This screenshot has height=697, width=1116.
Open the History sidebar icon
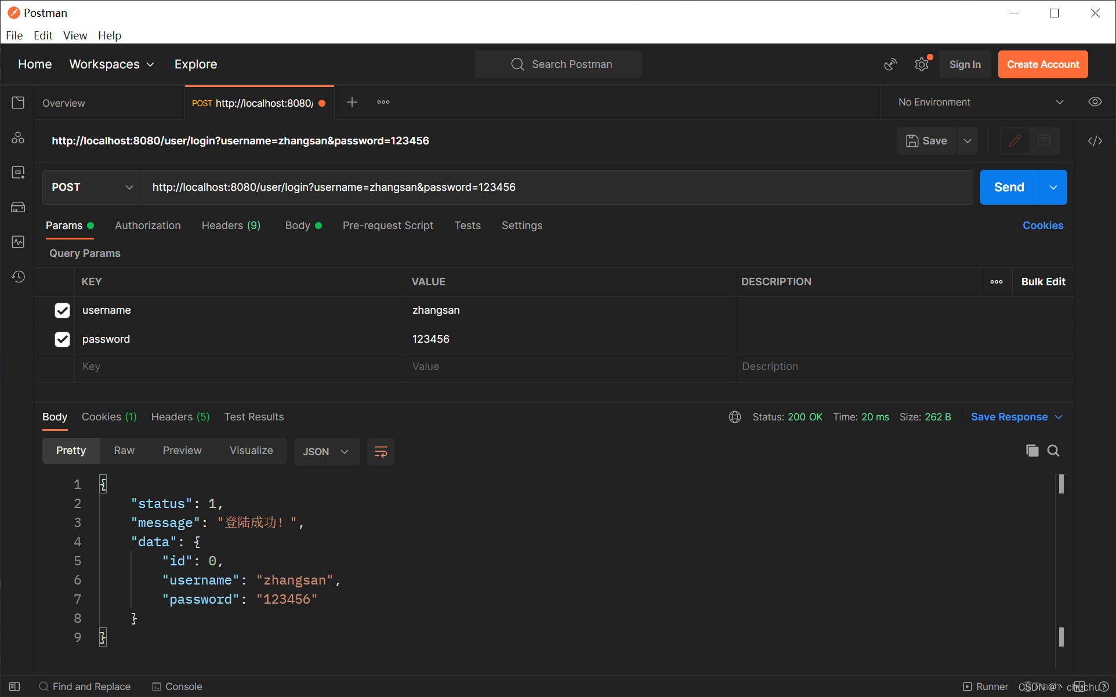tap(18, 277)
